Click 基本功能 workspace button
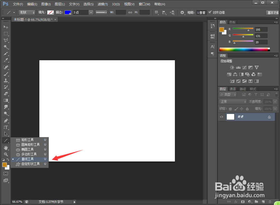 click(272, 13)
